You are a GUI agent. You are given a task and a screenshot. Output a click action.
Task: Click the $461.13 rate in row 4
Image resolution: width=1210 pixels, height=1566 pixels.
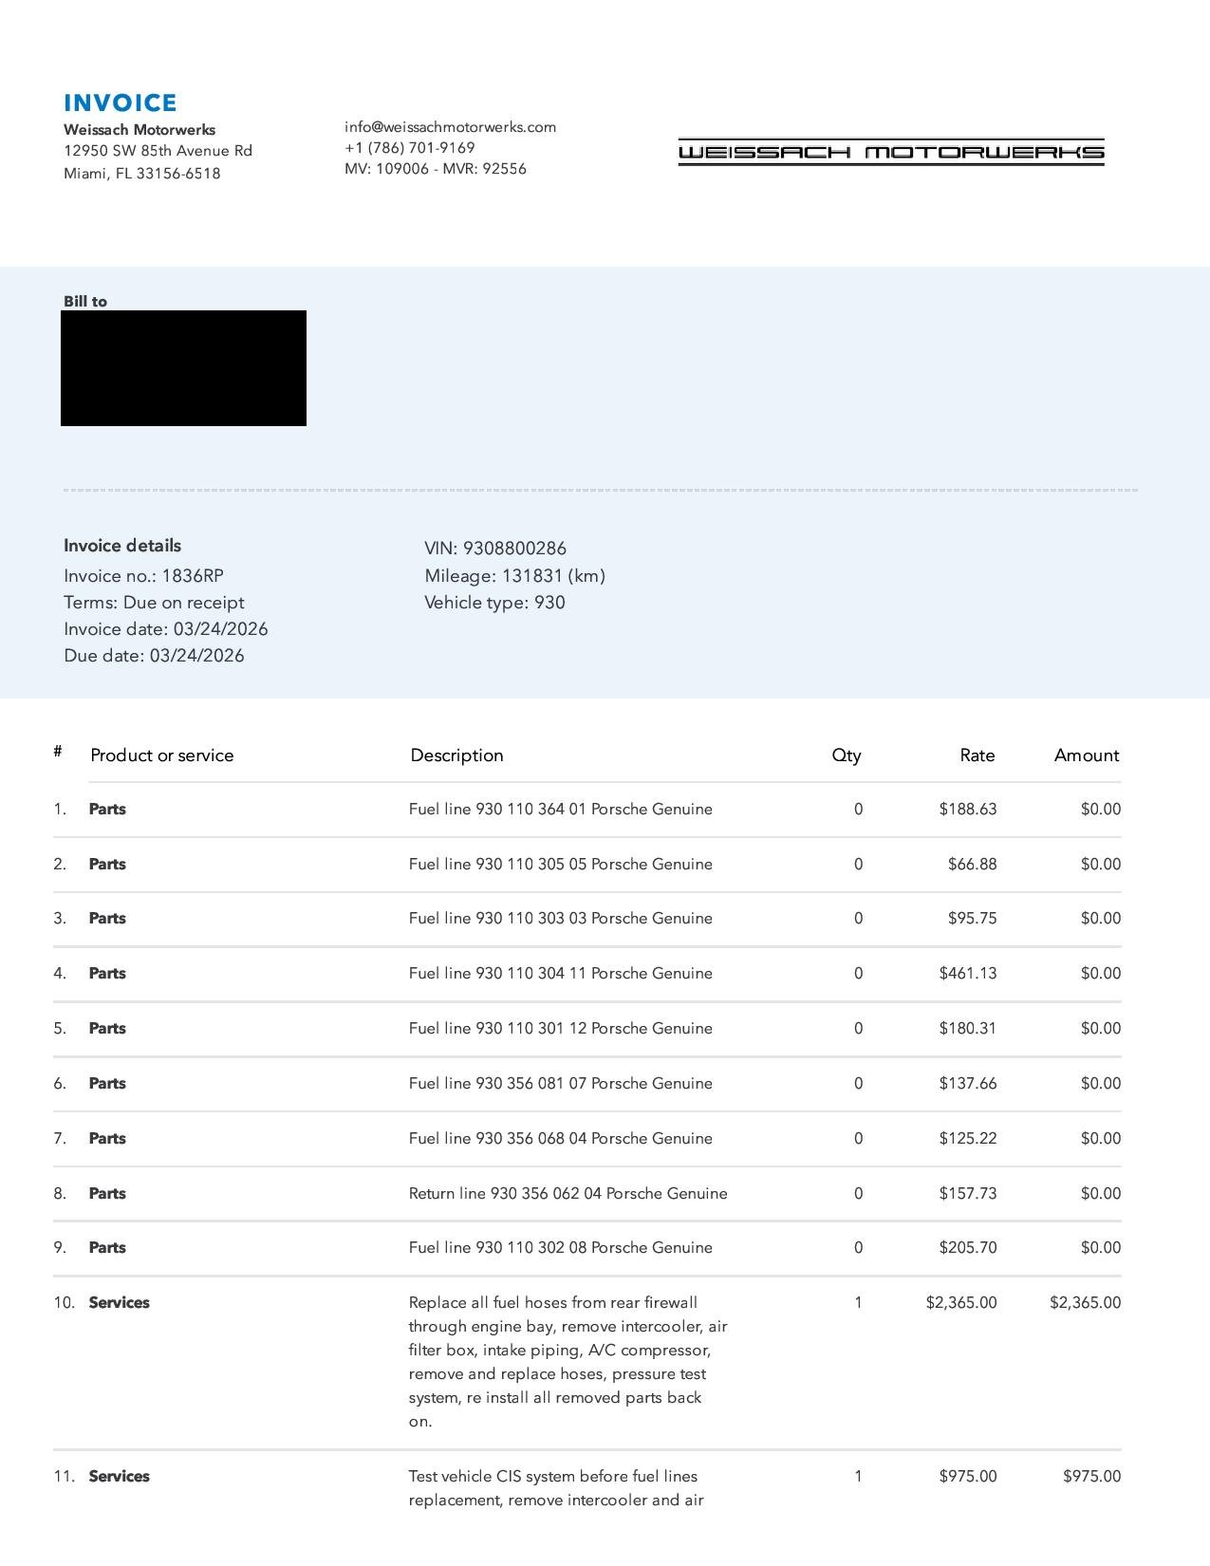click(x=967, y=974)
